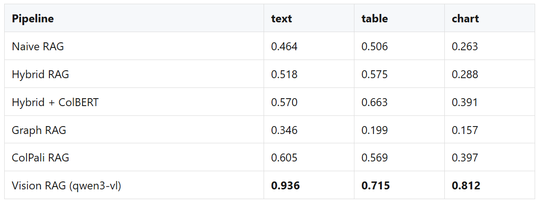537x201 pixels.
Task: Select the Hybrid RAG row label
Action: click(41, 74)
